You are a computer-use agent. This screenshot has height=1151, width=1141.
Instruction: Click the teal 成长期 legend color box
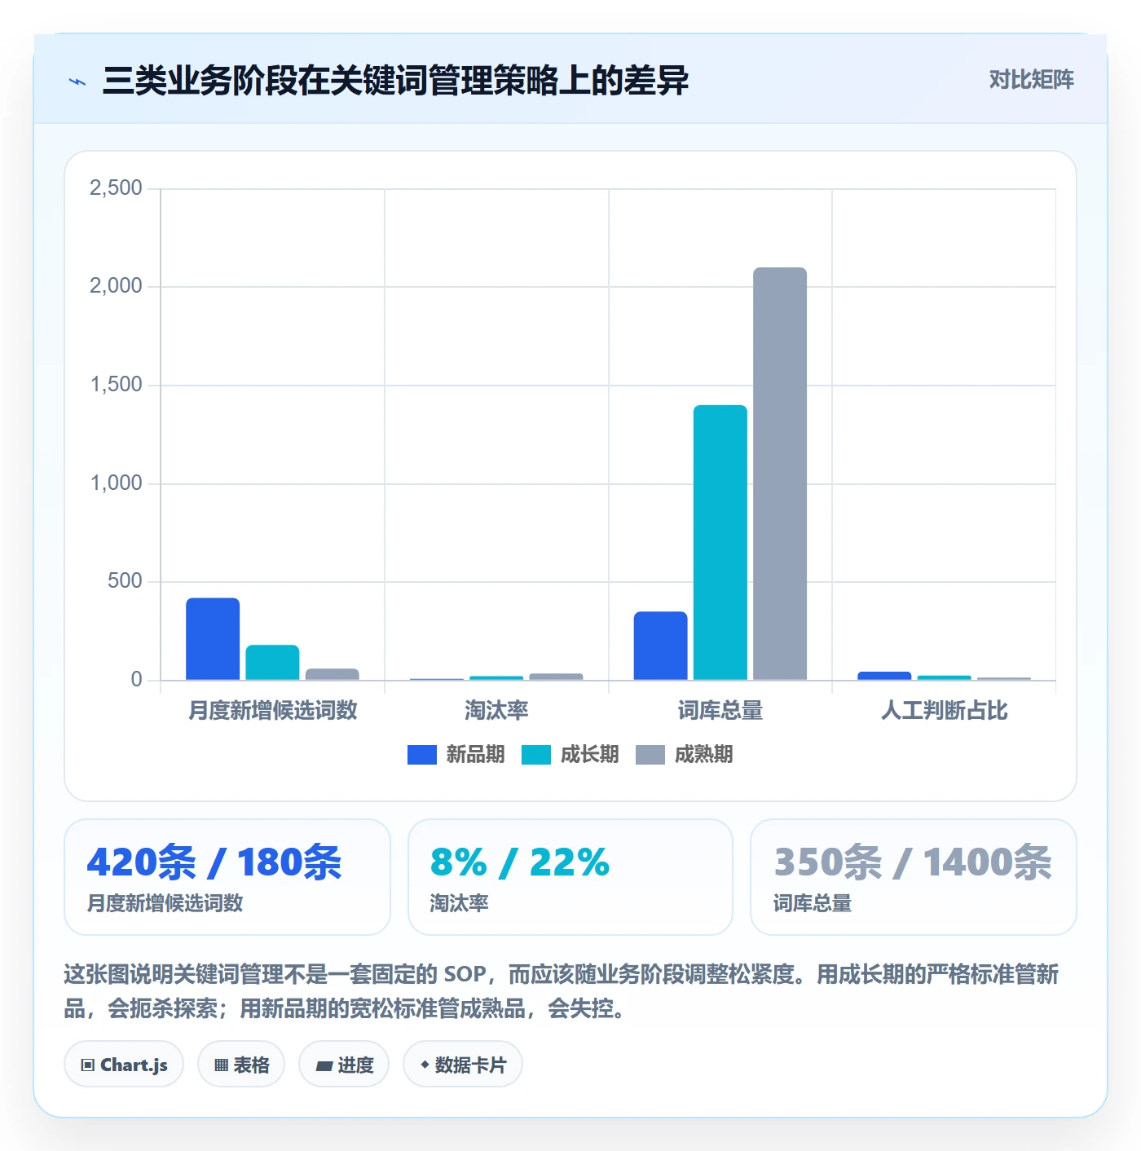(536, 755)
